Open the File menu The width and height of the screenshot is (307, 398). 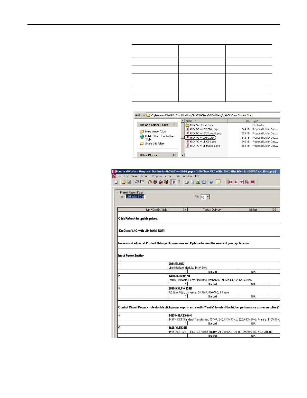119,176
